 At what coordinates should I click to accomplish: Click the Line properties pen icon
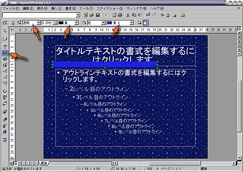point(13,23)
